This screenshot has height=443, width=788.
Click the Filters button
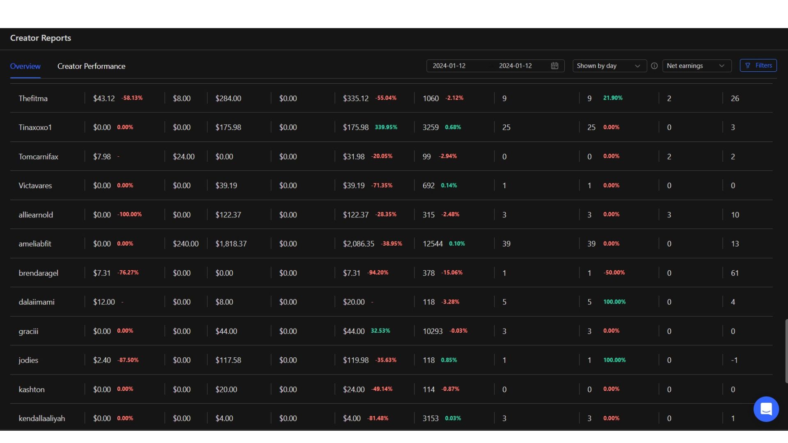758,66
